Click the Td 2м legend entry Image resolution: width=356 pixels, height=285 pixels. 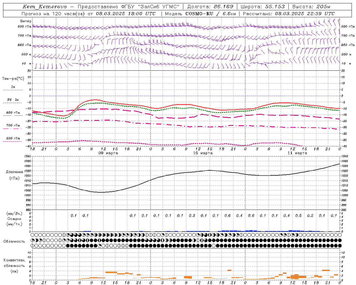coord(13,100)
